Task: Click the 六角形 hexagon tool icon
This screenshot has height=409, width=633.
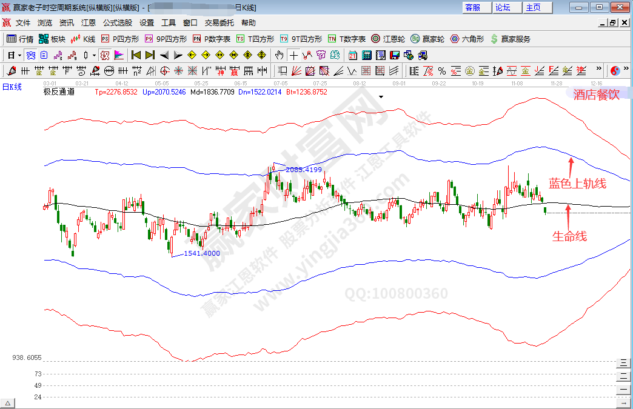Action: pyautogui.click(x=467, y=39)
